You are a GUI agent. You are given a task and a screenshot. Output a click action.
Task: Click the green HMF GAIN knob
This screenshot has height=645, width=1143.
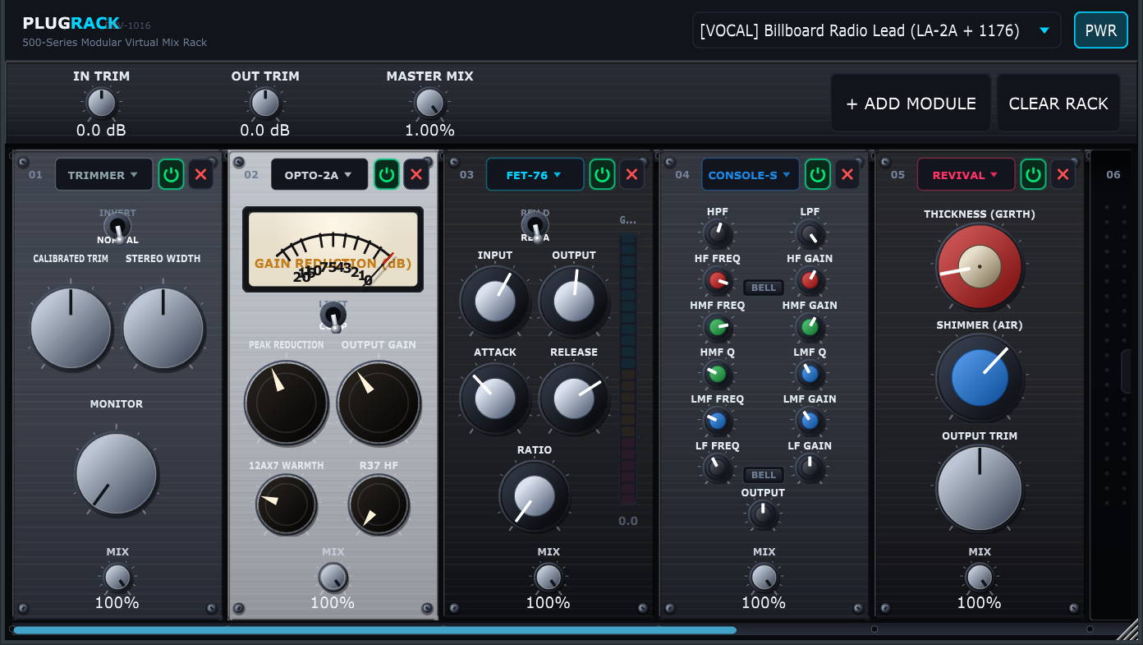(810, 328)
